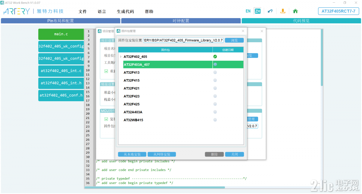Close the 固件包管理 dialog with X
The height and width of the screenshot is (194, 362).
tap(243, 31)
